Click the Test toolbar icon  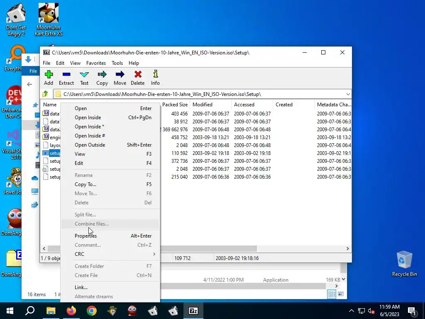click(x=84, y=74)
